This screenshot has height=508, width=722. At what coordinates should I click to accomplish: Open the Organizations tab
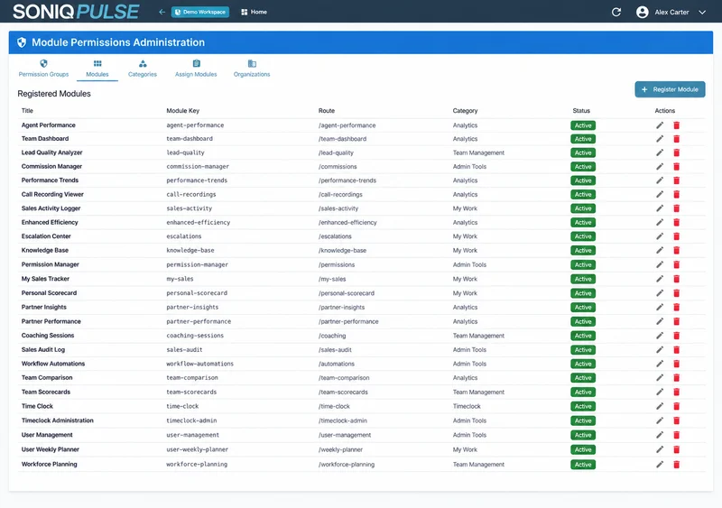click(x=252, y=69)
